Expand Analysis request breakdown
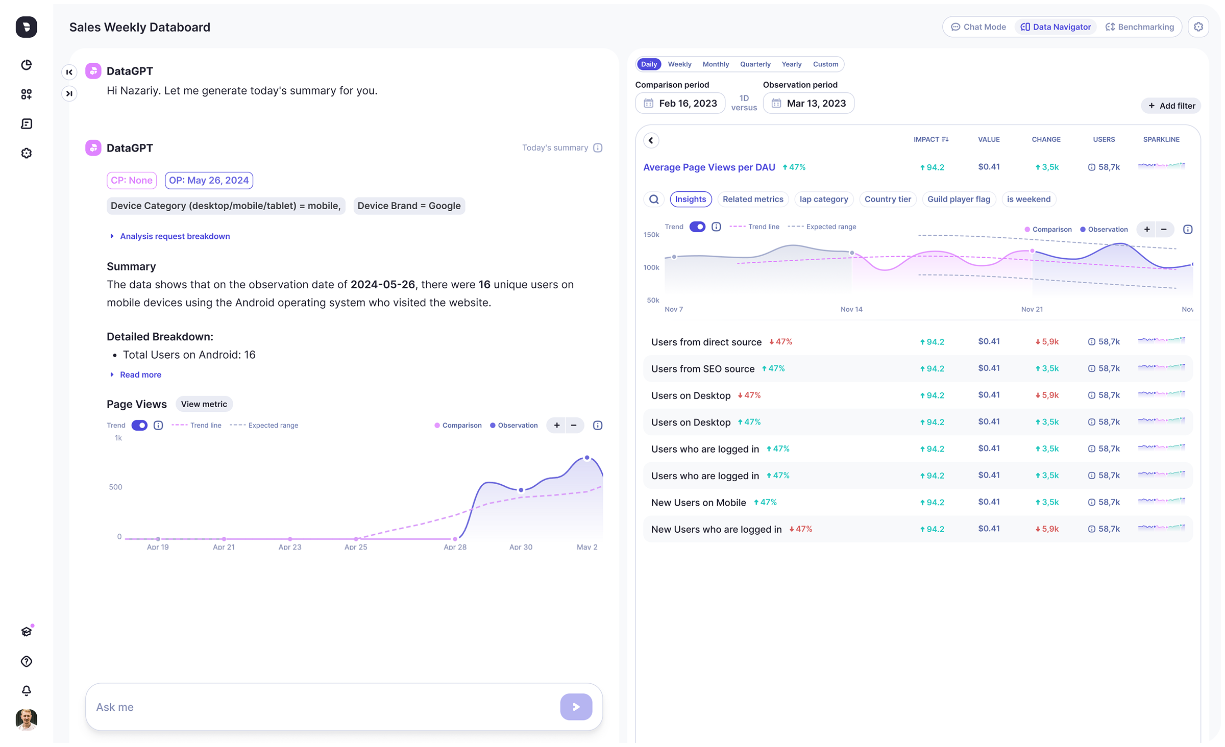This screenshot has height=747, width=1225. [x=170, y=236]
